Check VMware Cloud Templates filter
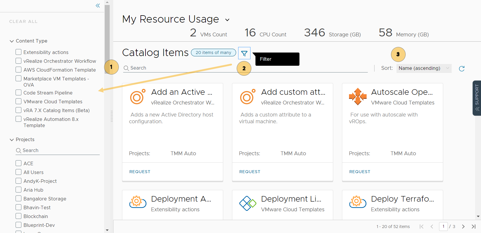481x233 pixels. point(18,101)
